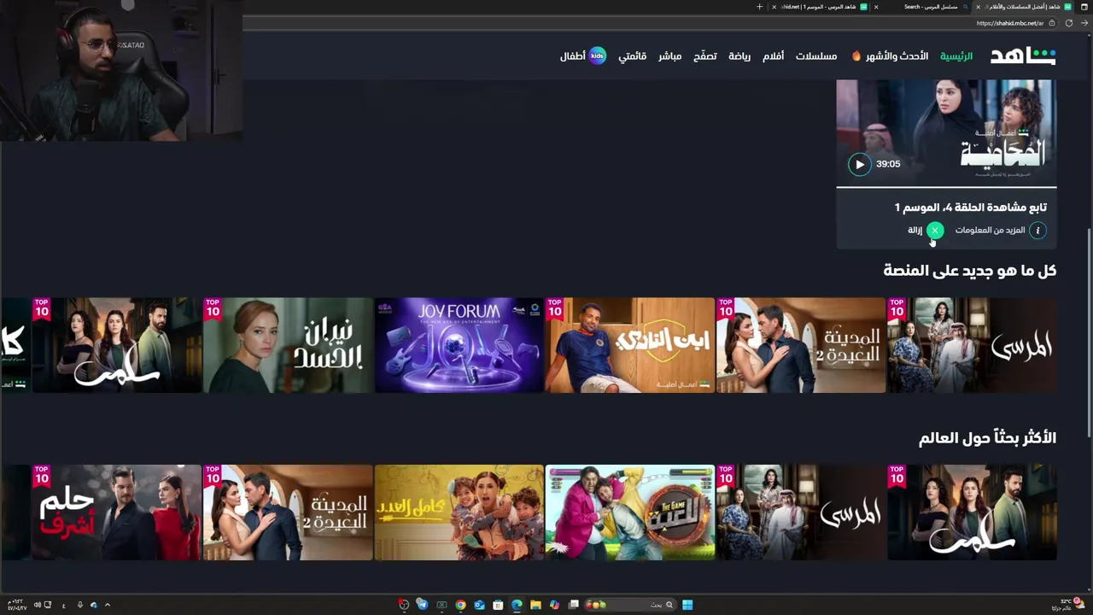Close the 'شاهد المرسى - الموسم 1' tab
This screenshot has height=615, width=1093.
coord(774,7)
